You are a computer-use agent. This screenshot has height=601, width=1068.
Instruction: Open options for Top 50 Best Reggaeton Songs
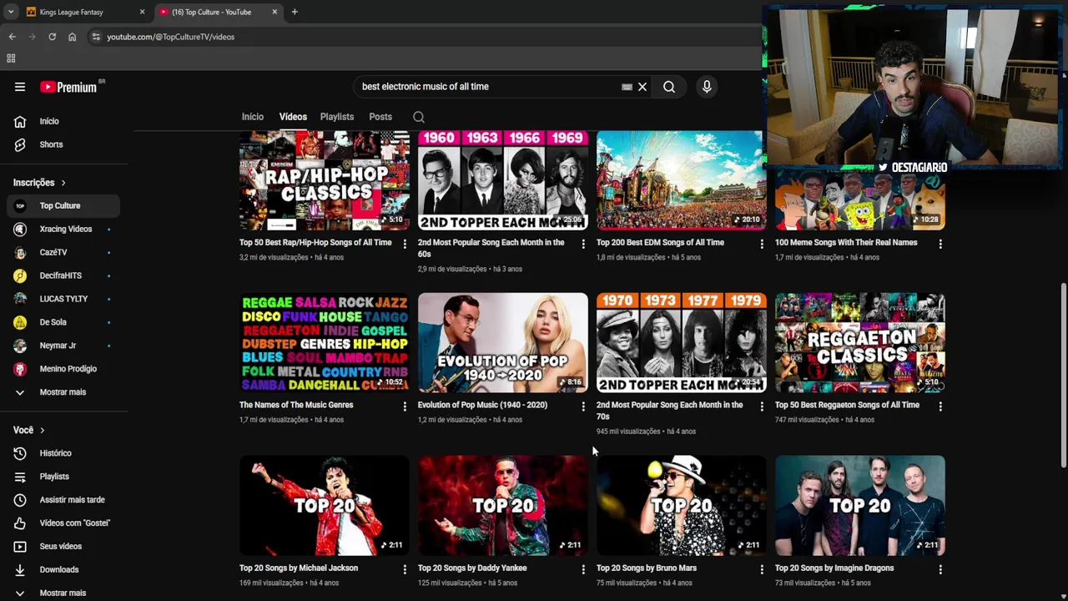click(940, 407)
